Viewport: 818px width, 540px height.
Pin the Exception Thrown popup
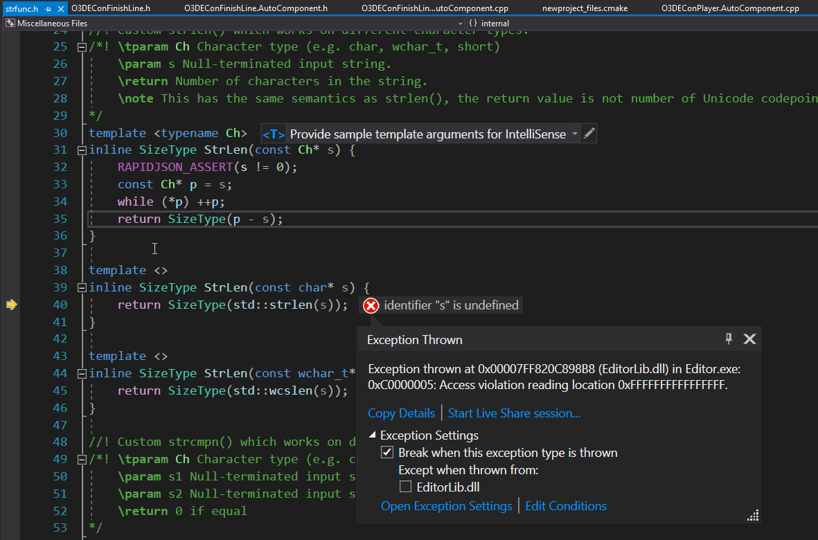[x=729, y=339]
